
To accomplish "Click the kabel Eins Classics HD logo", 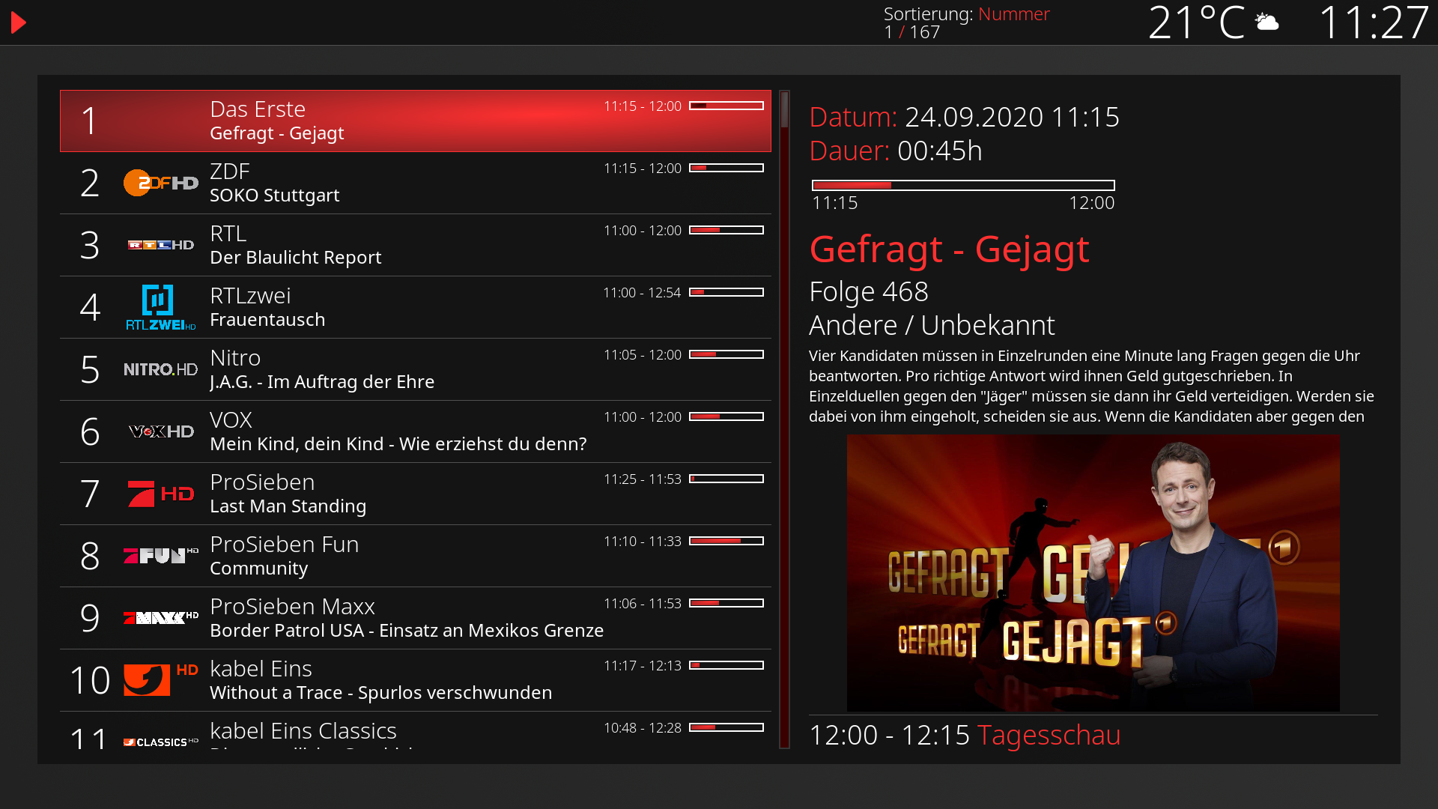I will click(x=161, y=742).
